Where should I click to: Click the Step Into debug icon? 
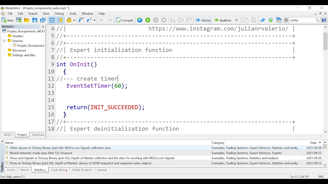coord(173,20)
